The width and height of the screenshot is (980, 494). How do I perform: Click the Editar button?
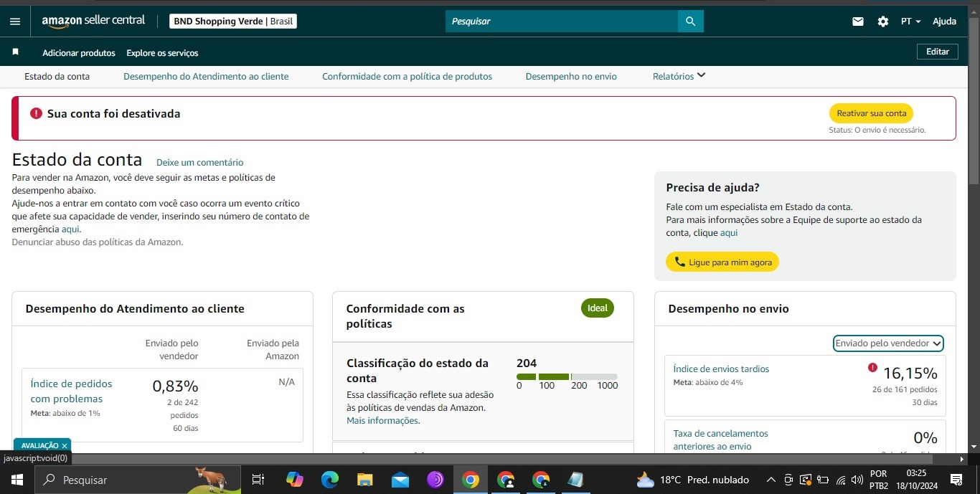(937, 52)
